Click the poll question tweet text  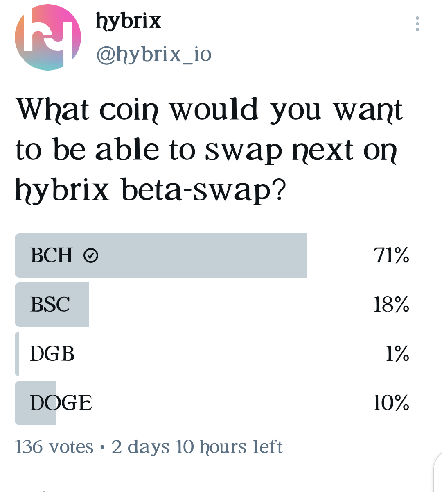[209, 150]
